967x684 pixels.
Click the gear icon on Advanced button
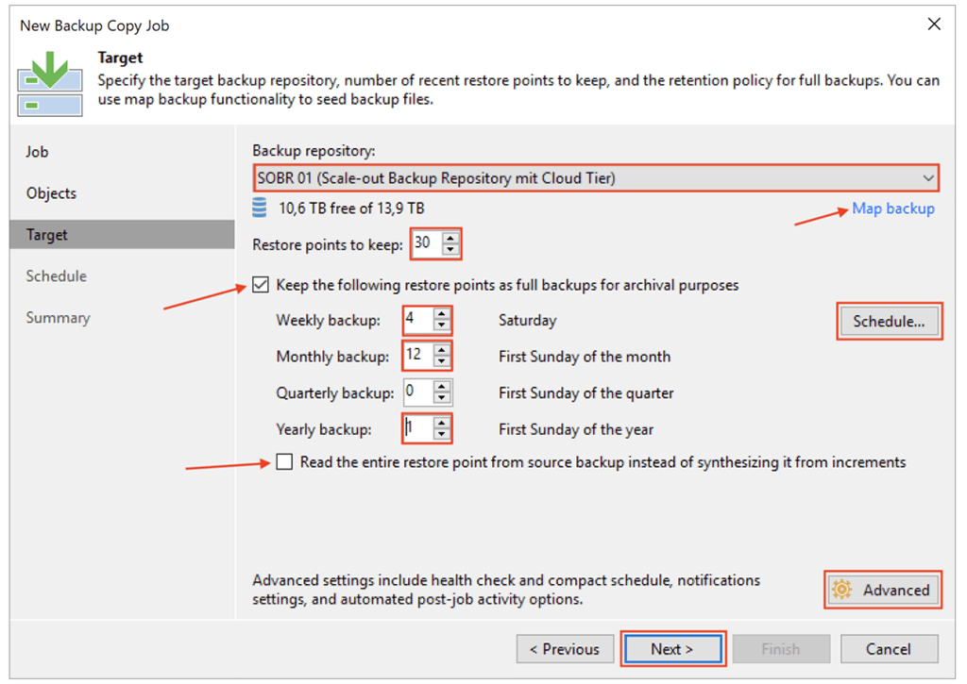(841, 590)
